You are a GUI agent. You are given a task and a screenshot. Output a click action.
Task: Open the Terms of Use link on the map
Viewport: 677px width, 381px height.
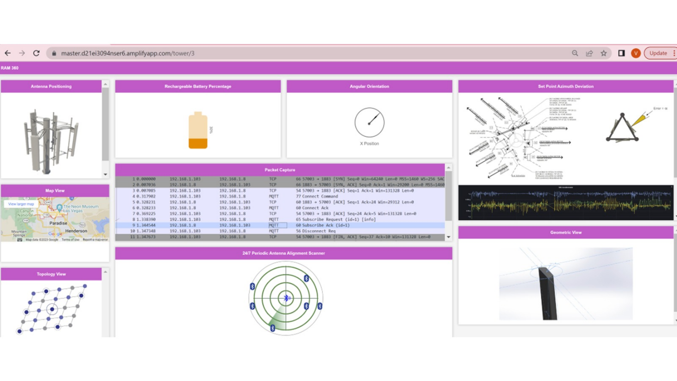pos(70,240)
